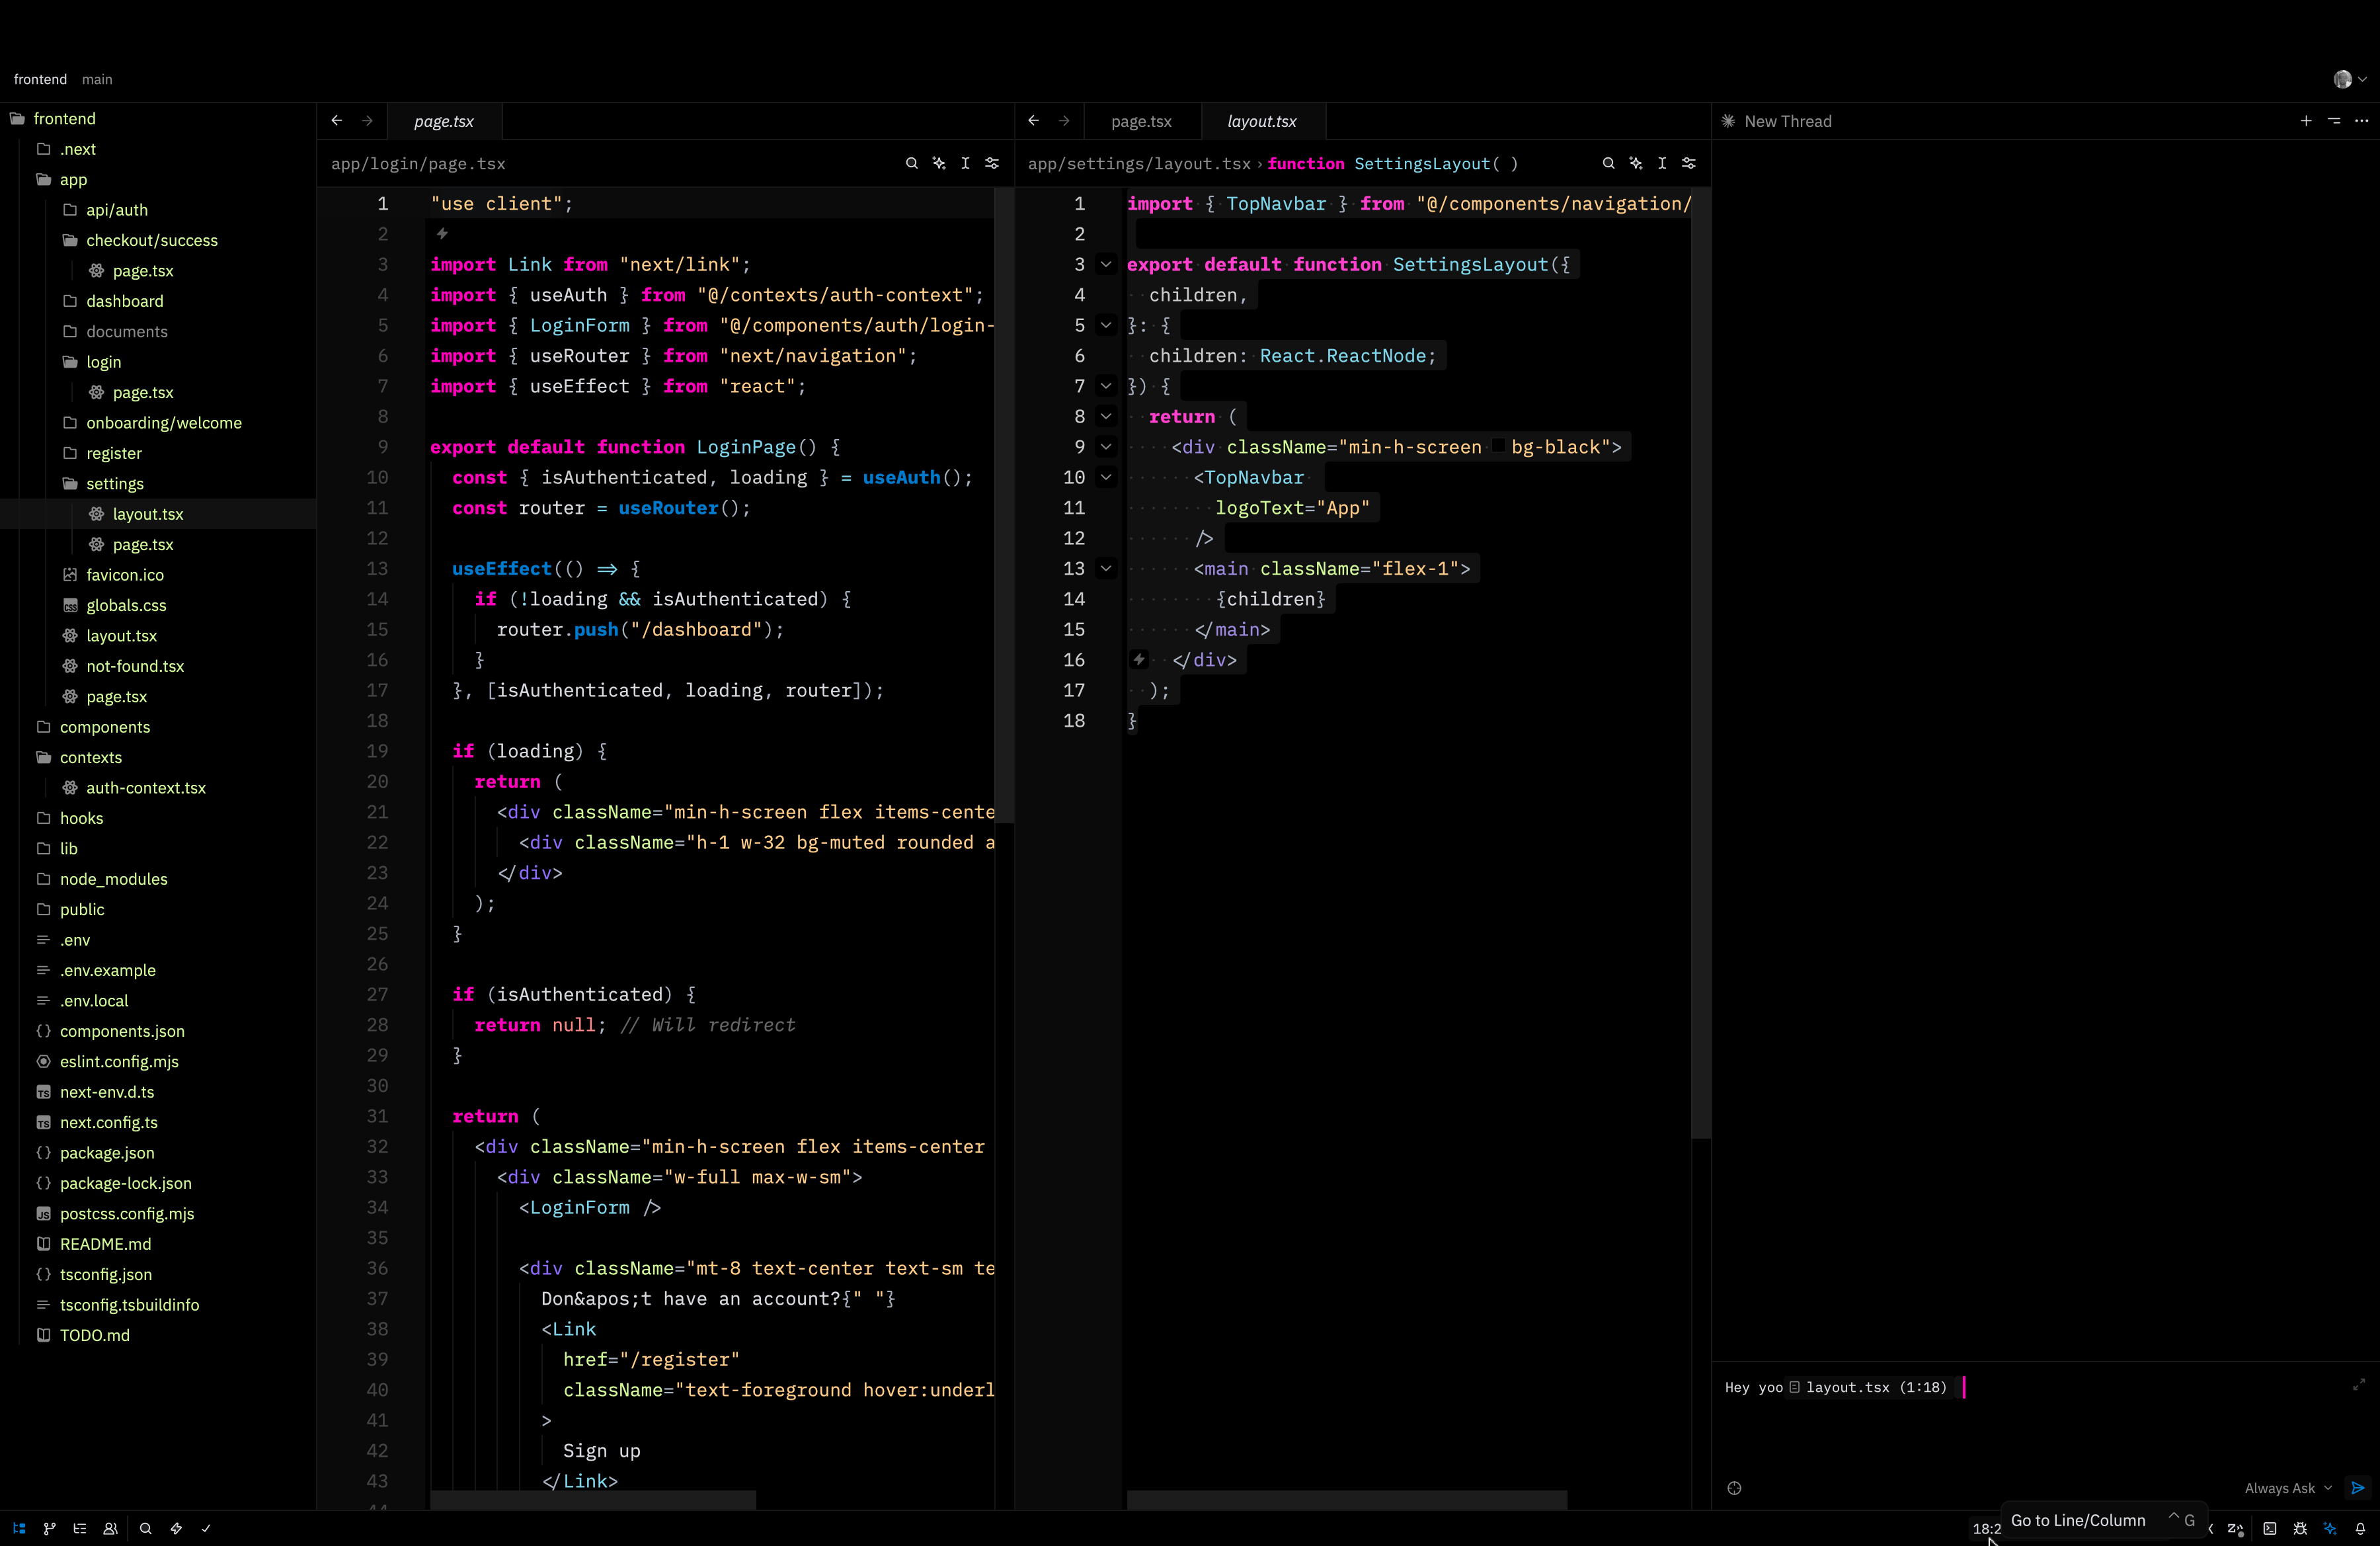The image size is (2380, 1546).
Task: Click the lightning bolt diagnostics icon in status bar
Action: pos(176,1528)
